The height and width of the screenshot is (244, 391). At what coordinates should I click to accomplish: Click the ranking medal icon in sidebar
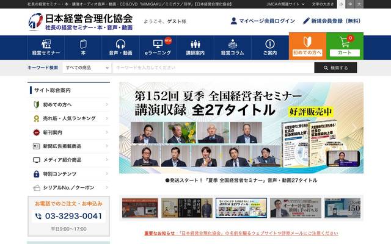tap(37, 118)
